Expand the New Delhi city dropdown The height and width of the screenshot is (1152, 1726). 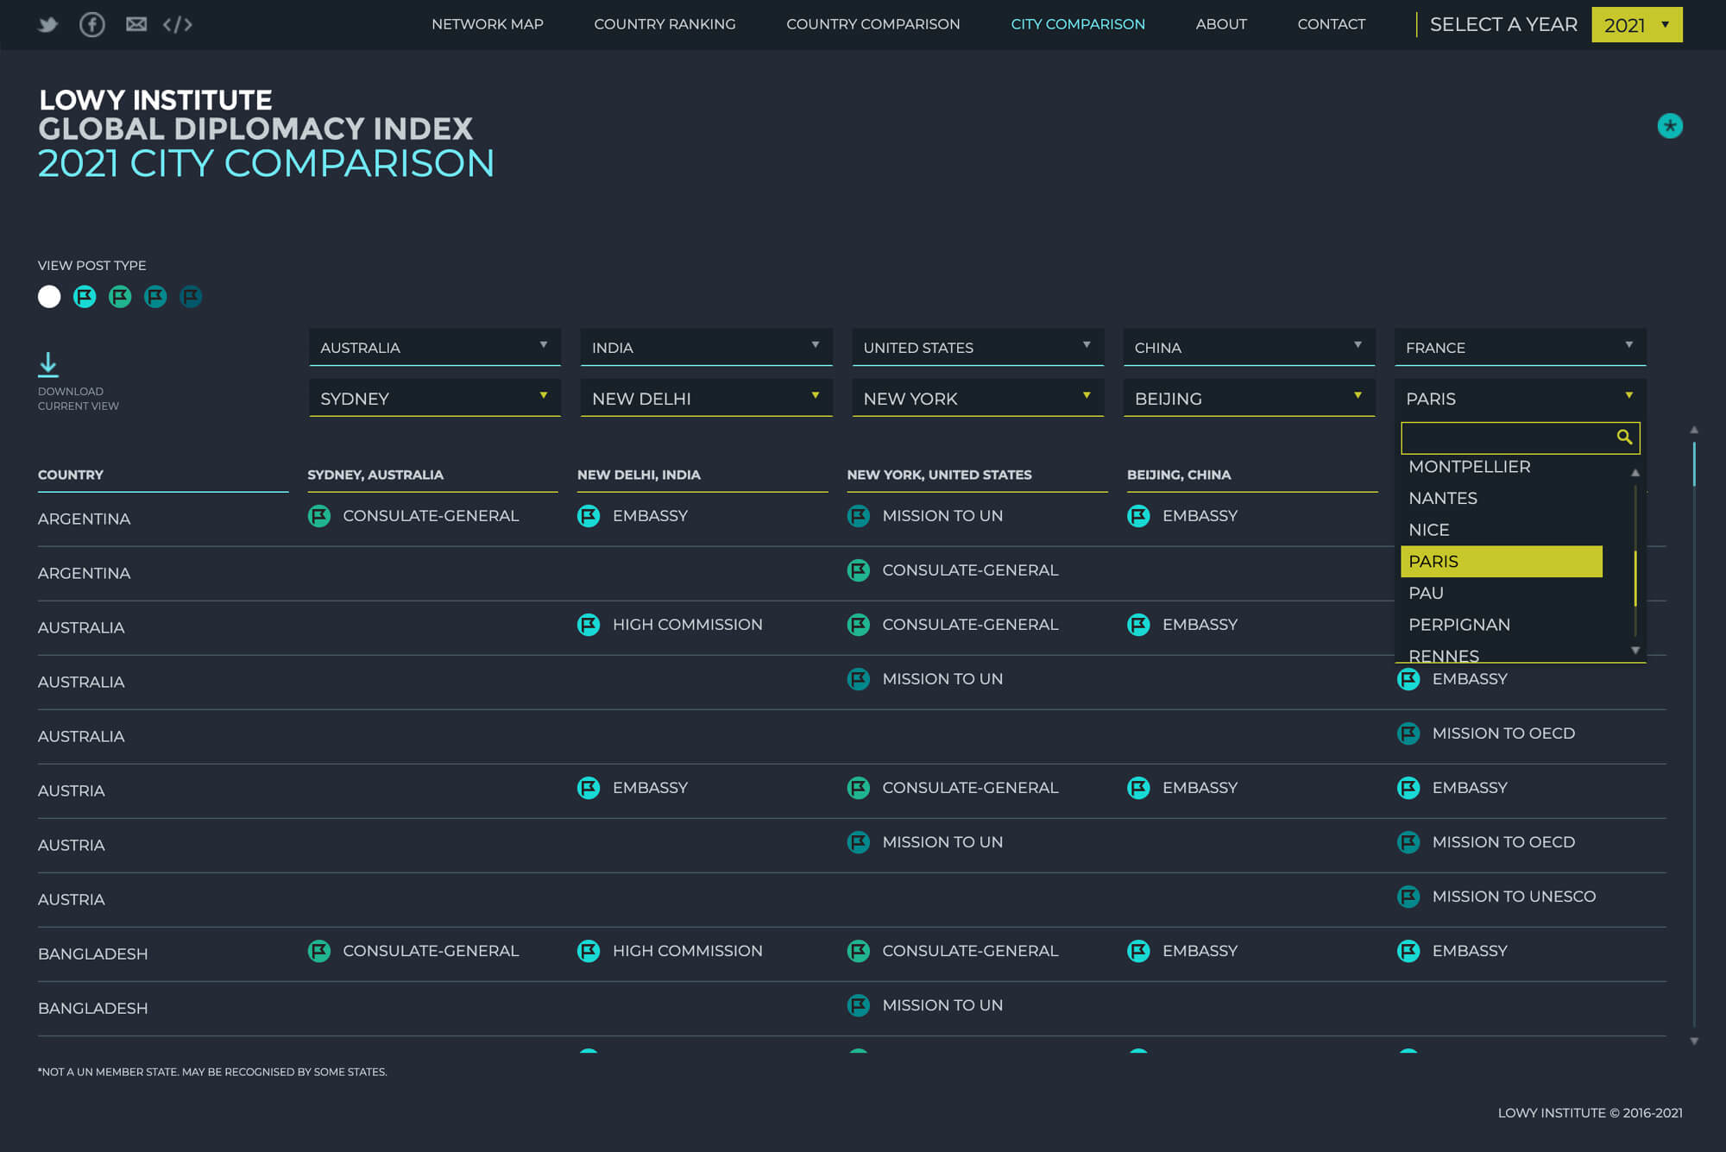coord(706,398)
